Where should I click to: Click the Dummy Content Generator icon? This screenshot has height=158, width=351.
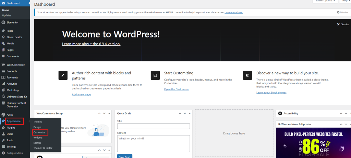3,103
